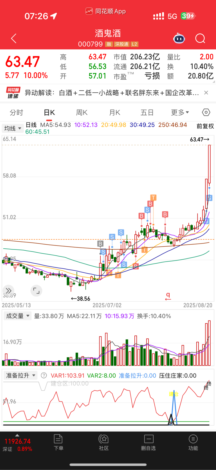Tap the L2 level badge
Image resolution: width=216 pixels, height=470 pixels.
[x=134, y=44]
